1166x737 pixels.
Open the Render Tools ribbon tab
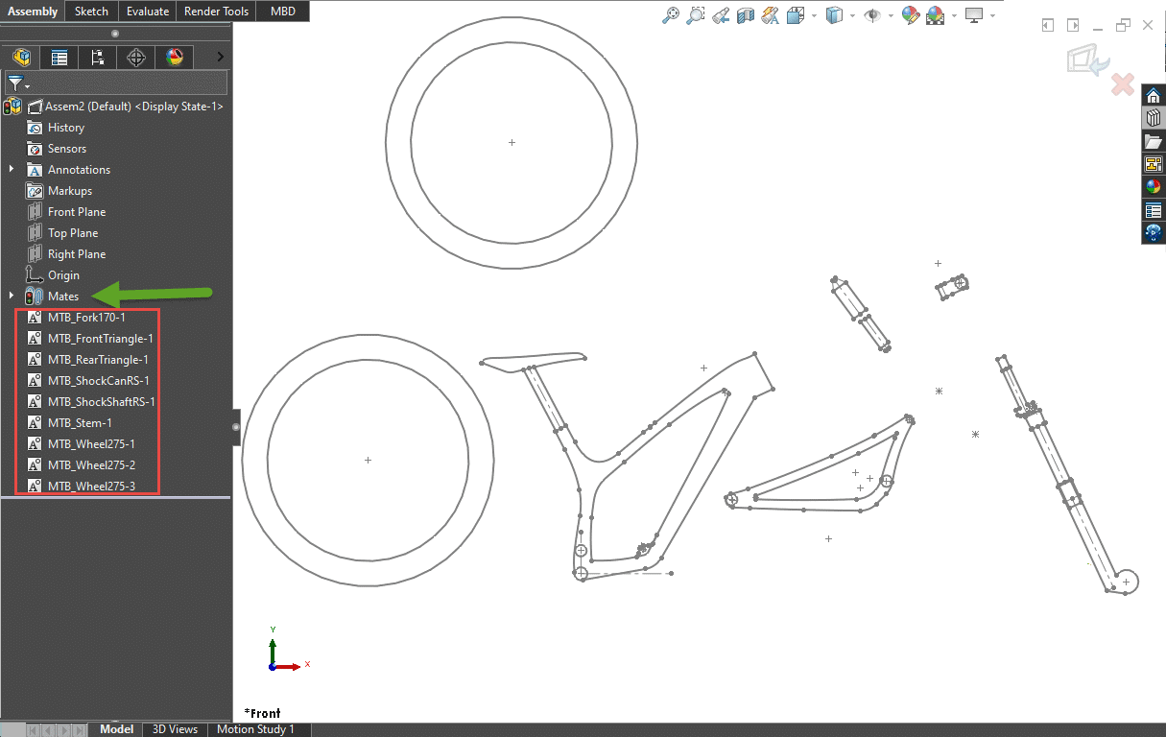pyautogui.click(x=217, y=12)
